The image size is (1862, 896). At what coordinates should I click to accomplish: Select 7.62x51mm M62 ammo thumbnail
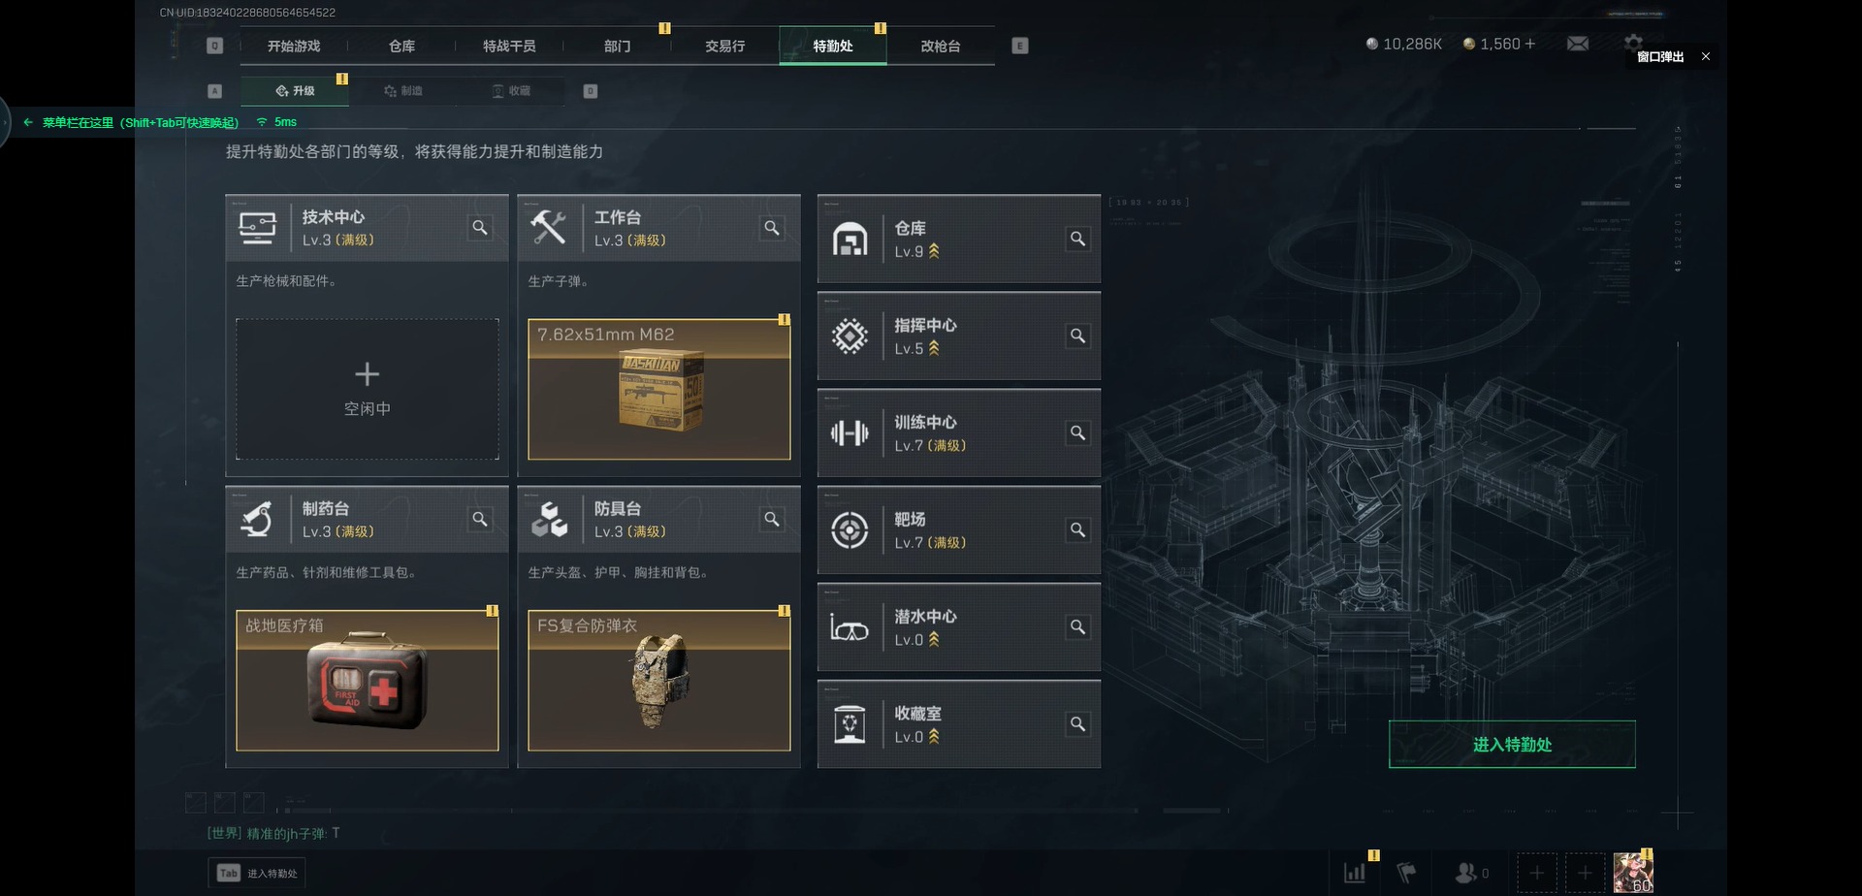click(x=659, y=389)
